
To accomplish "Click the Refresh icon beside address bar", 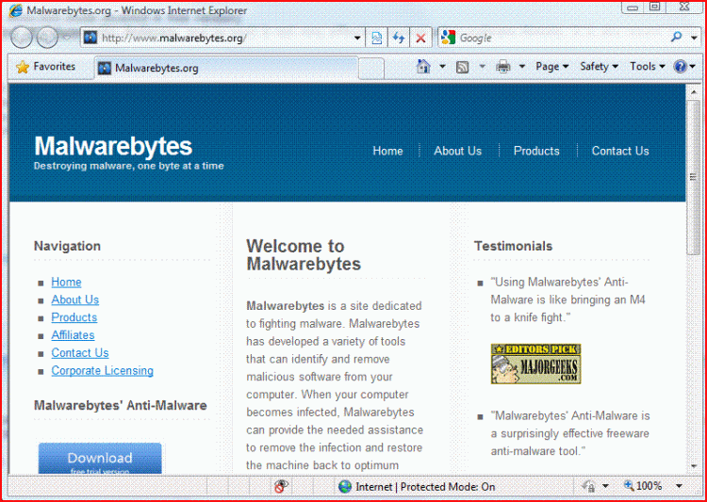I will pyautogui.click(x=399, y=38).
